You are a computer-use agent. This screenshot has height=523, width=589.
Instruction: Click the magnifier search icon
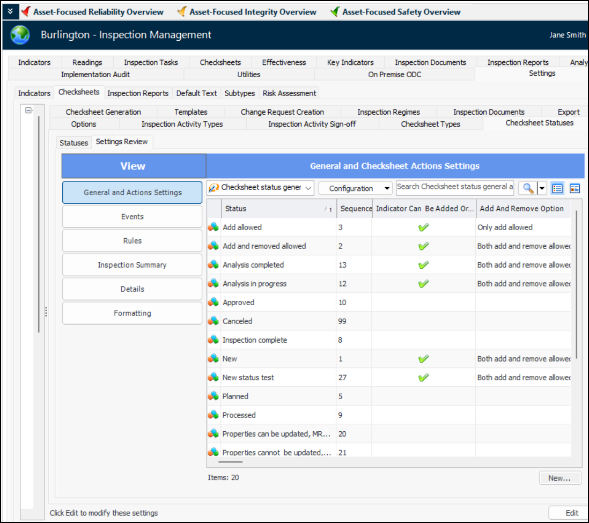(x=528, y=188)
